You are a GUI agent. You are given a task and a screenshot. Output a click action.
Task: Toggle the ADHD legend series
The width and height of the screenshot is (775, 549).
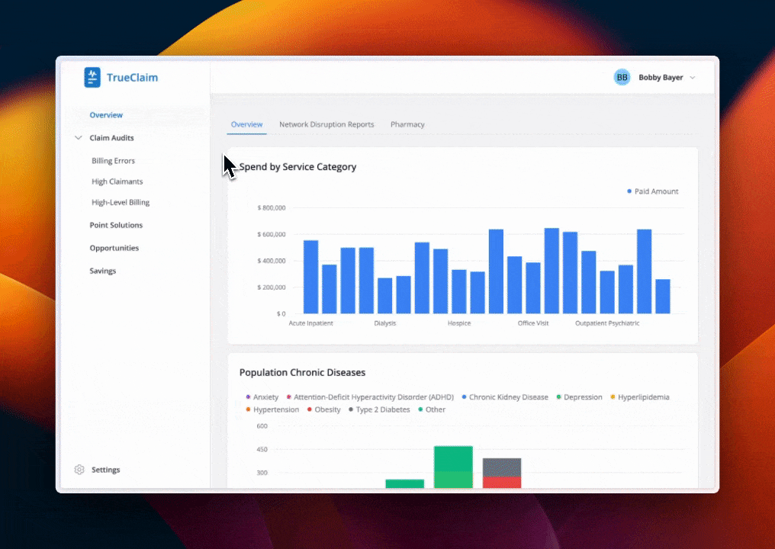coord(370,396)
